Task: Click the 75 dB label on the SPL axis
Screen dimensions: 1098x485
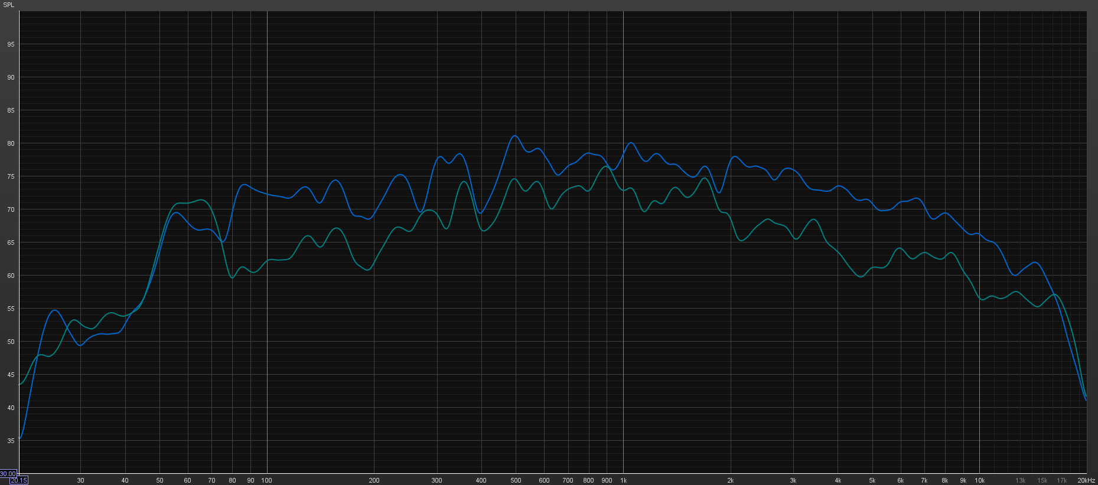Action: pos(11,176)
